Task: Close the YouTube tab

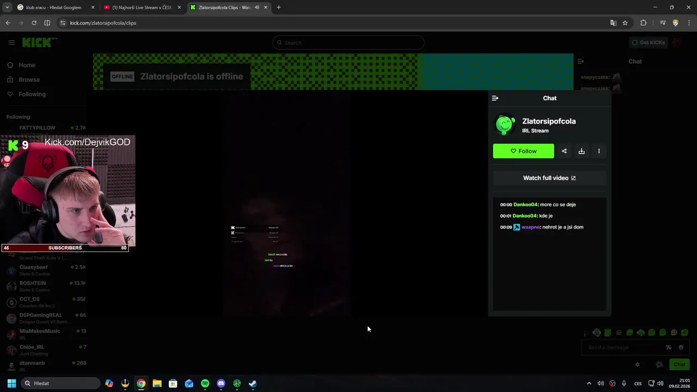Action: [x=179, y=8]
